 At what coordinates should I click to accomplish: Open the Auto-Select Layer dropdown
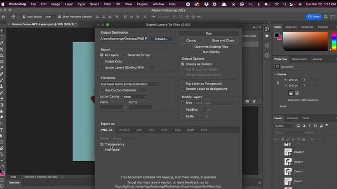click(x=49, y=17)
